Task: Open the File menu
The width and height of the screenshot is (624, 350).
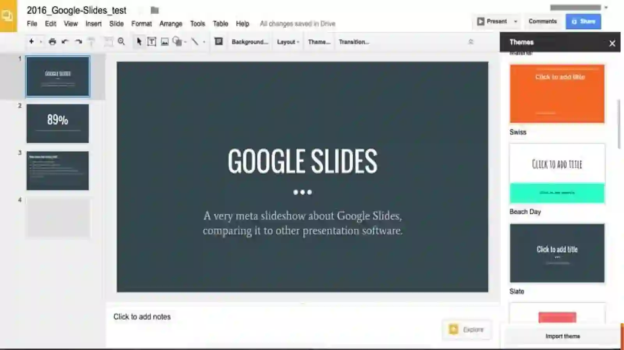Action: point(32,24)
